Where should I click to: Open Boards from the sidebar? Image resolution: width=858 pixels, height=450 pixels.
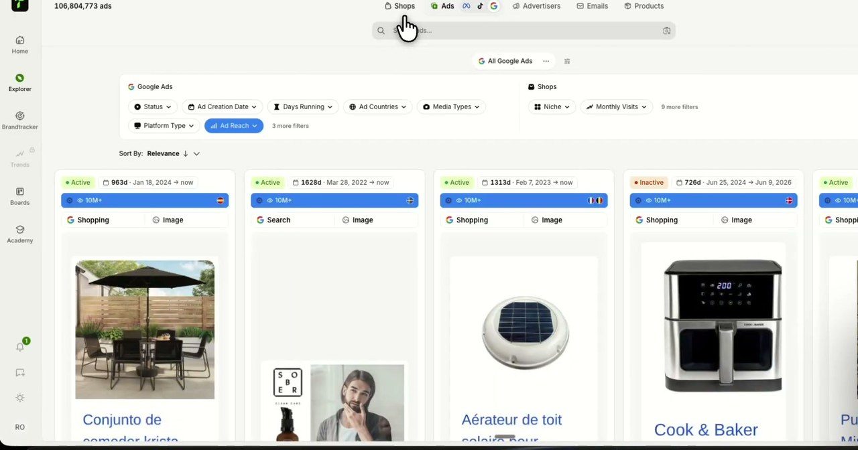(x=20, y=197)
